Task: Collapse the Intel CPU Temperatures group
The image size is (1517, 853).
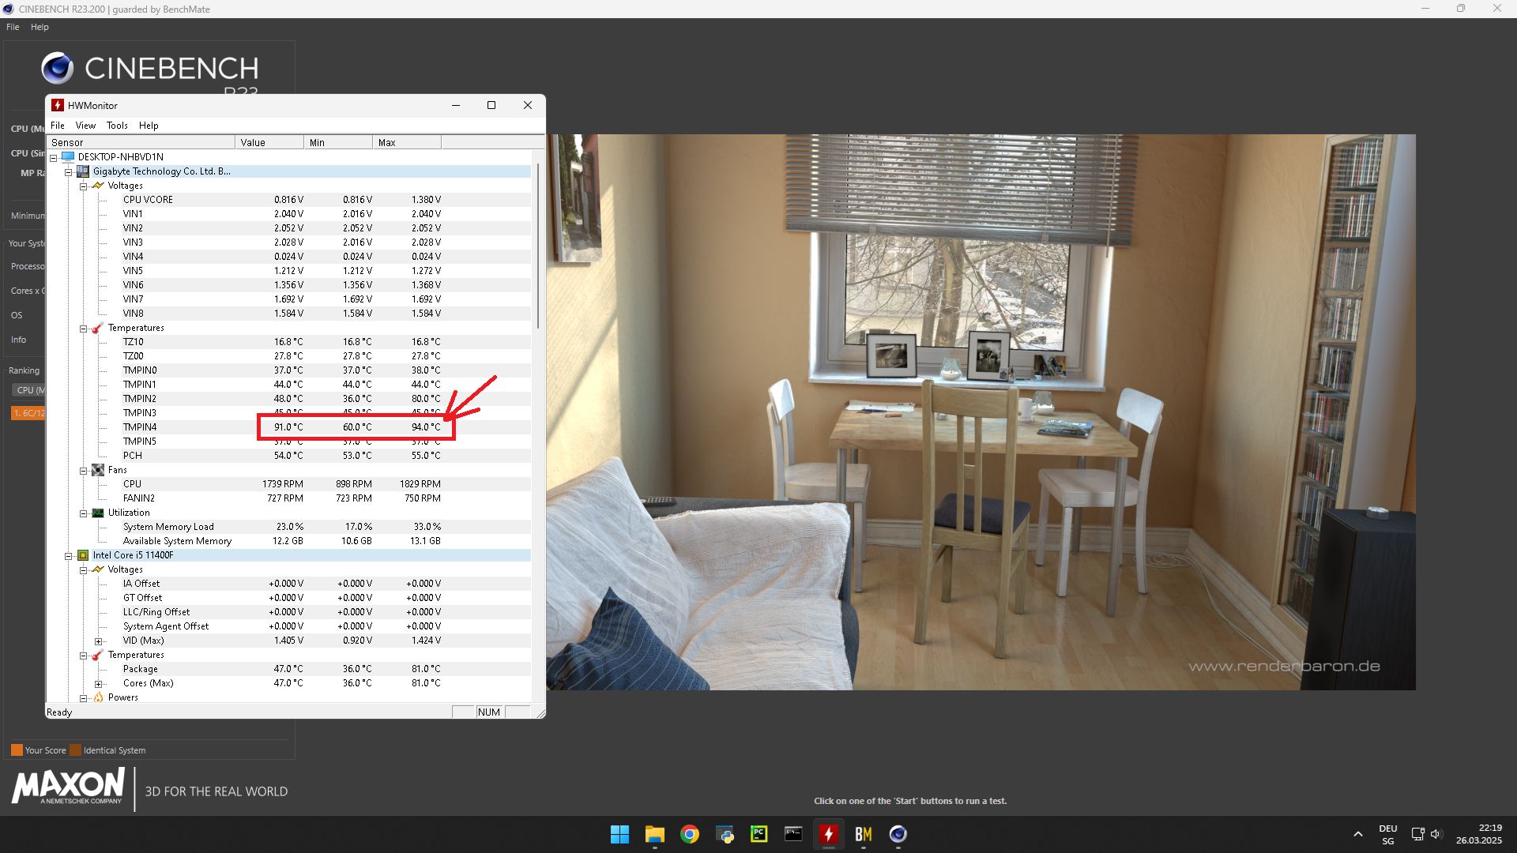Action: pyautogui.click(x=83, y=655)
